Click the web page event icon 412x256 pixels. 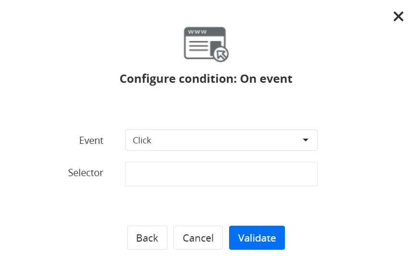point(205,44)
